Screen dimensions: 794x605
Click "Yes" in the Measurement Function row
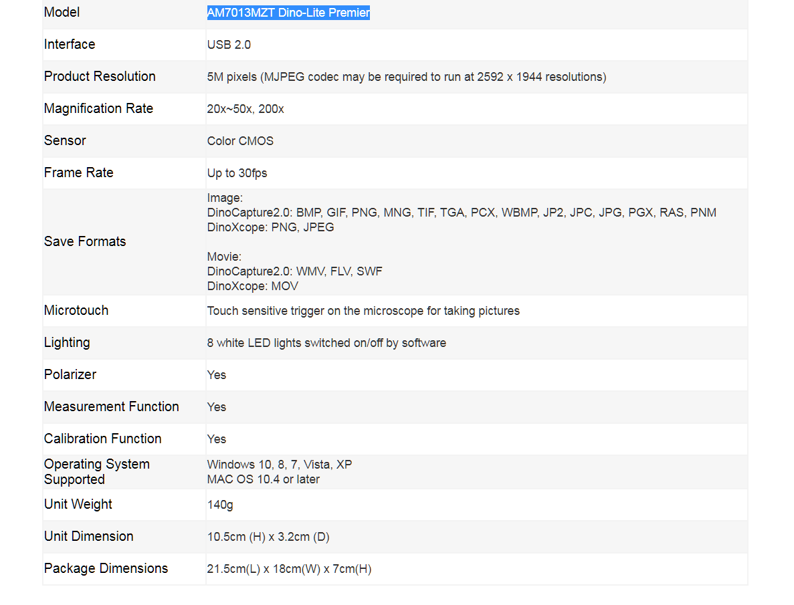217,407
